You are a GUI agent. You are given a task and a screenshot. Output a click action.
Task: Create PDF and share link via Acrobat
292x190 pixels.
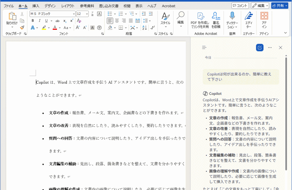point(200,20)
